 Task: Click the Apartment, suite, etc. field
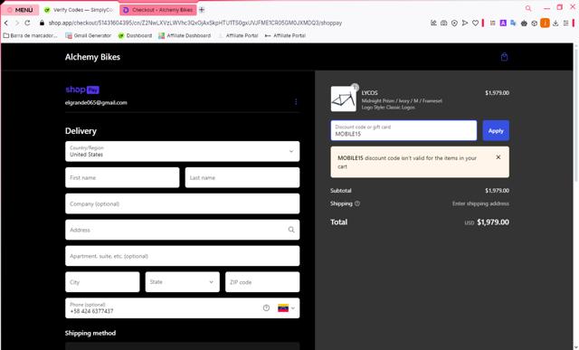tap(183, 256)
